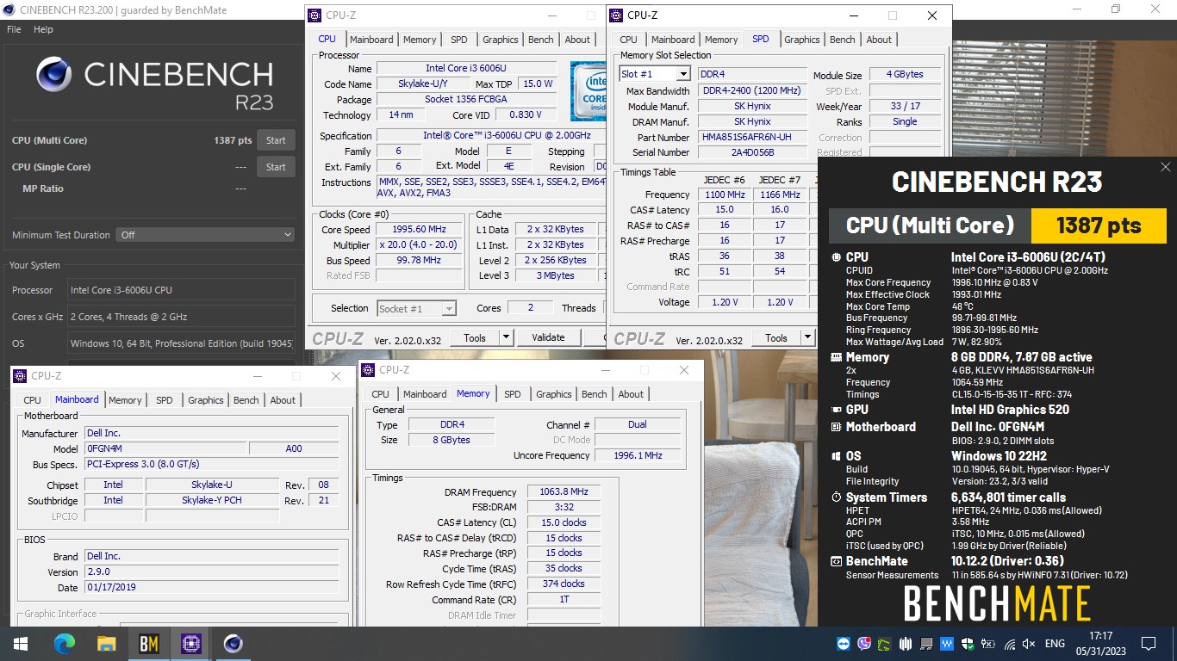Click Tools button in the CPU-Z CPU window
The height and width of the screenshot is (661, 1177).
pyautogui.click(x=475, y=337)
